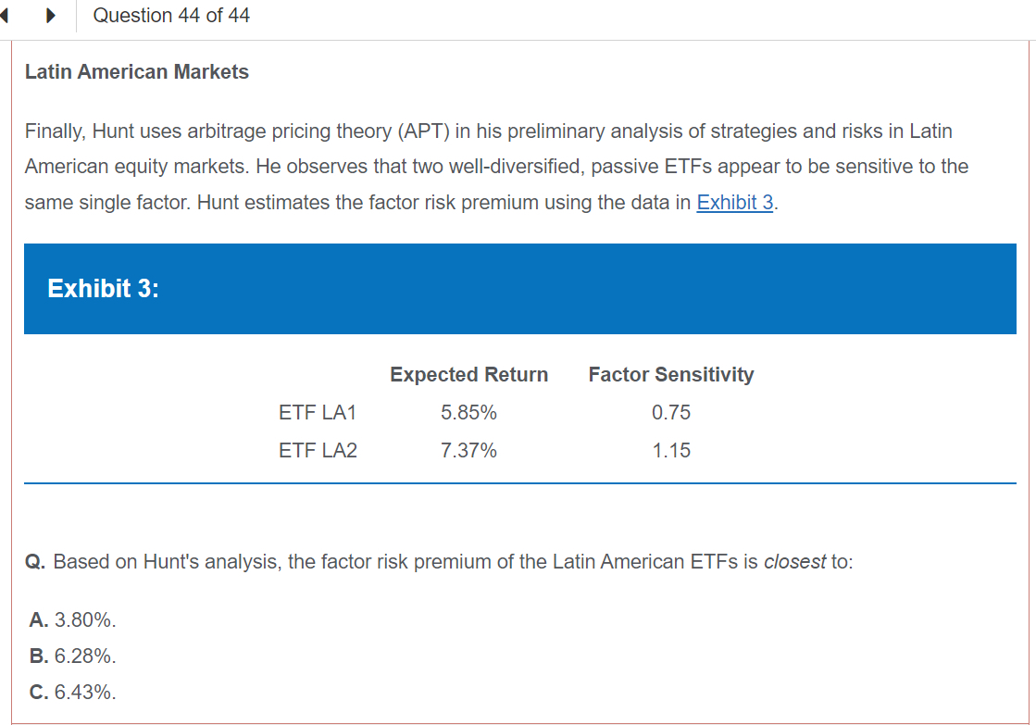
Task: Click the Factor Sensitivity column header
Action: click(671, 375)
